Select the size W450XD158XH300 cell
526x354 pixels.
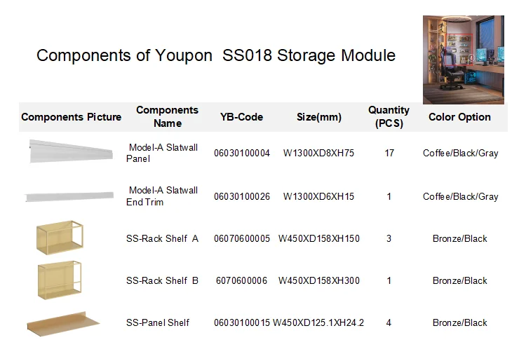[319, 280]
